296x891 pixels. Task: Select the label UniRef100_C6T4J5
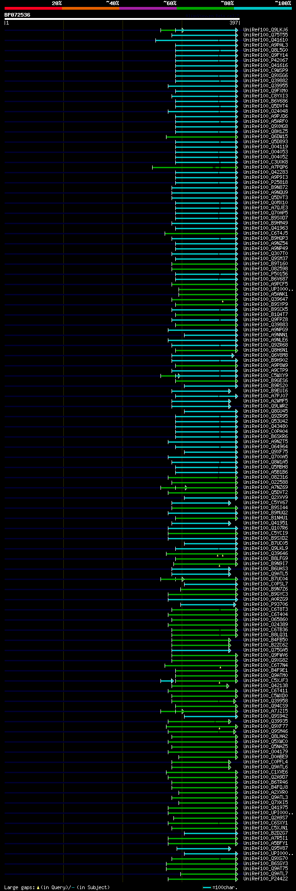point(265,233)
